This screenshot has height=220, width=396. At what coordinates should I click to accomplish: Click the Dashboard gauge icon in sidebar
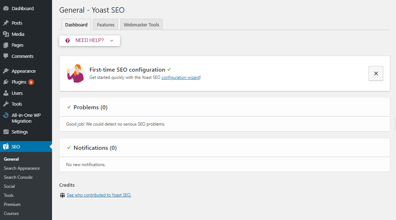(6, 8)
